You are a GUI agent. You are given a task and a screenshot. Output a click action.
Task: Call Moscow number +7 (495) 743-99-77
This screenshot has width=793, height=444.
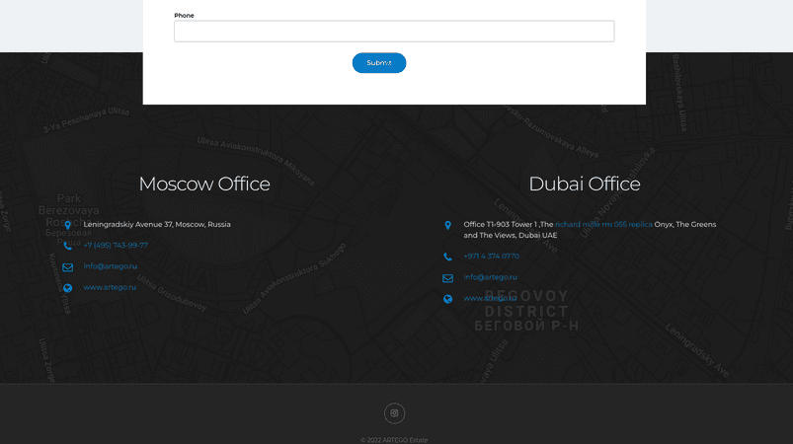tap(116, 246)
